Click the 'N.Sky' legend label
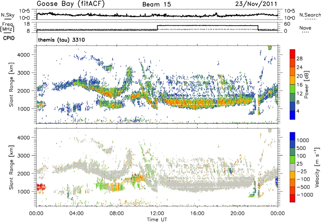Image resolution: width=321 pixels, height=222 pixels. point(8,15)
